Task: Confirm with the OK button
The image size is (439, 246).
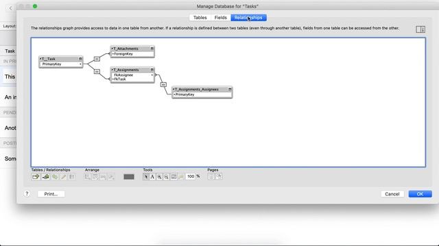Action: coord(420,194)
